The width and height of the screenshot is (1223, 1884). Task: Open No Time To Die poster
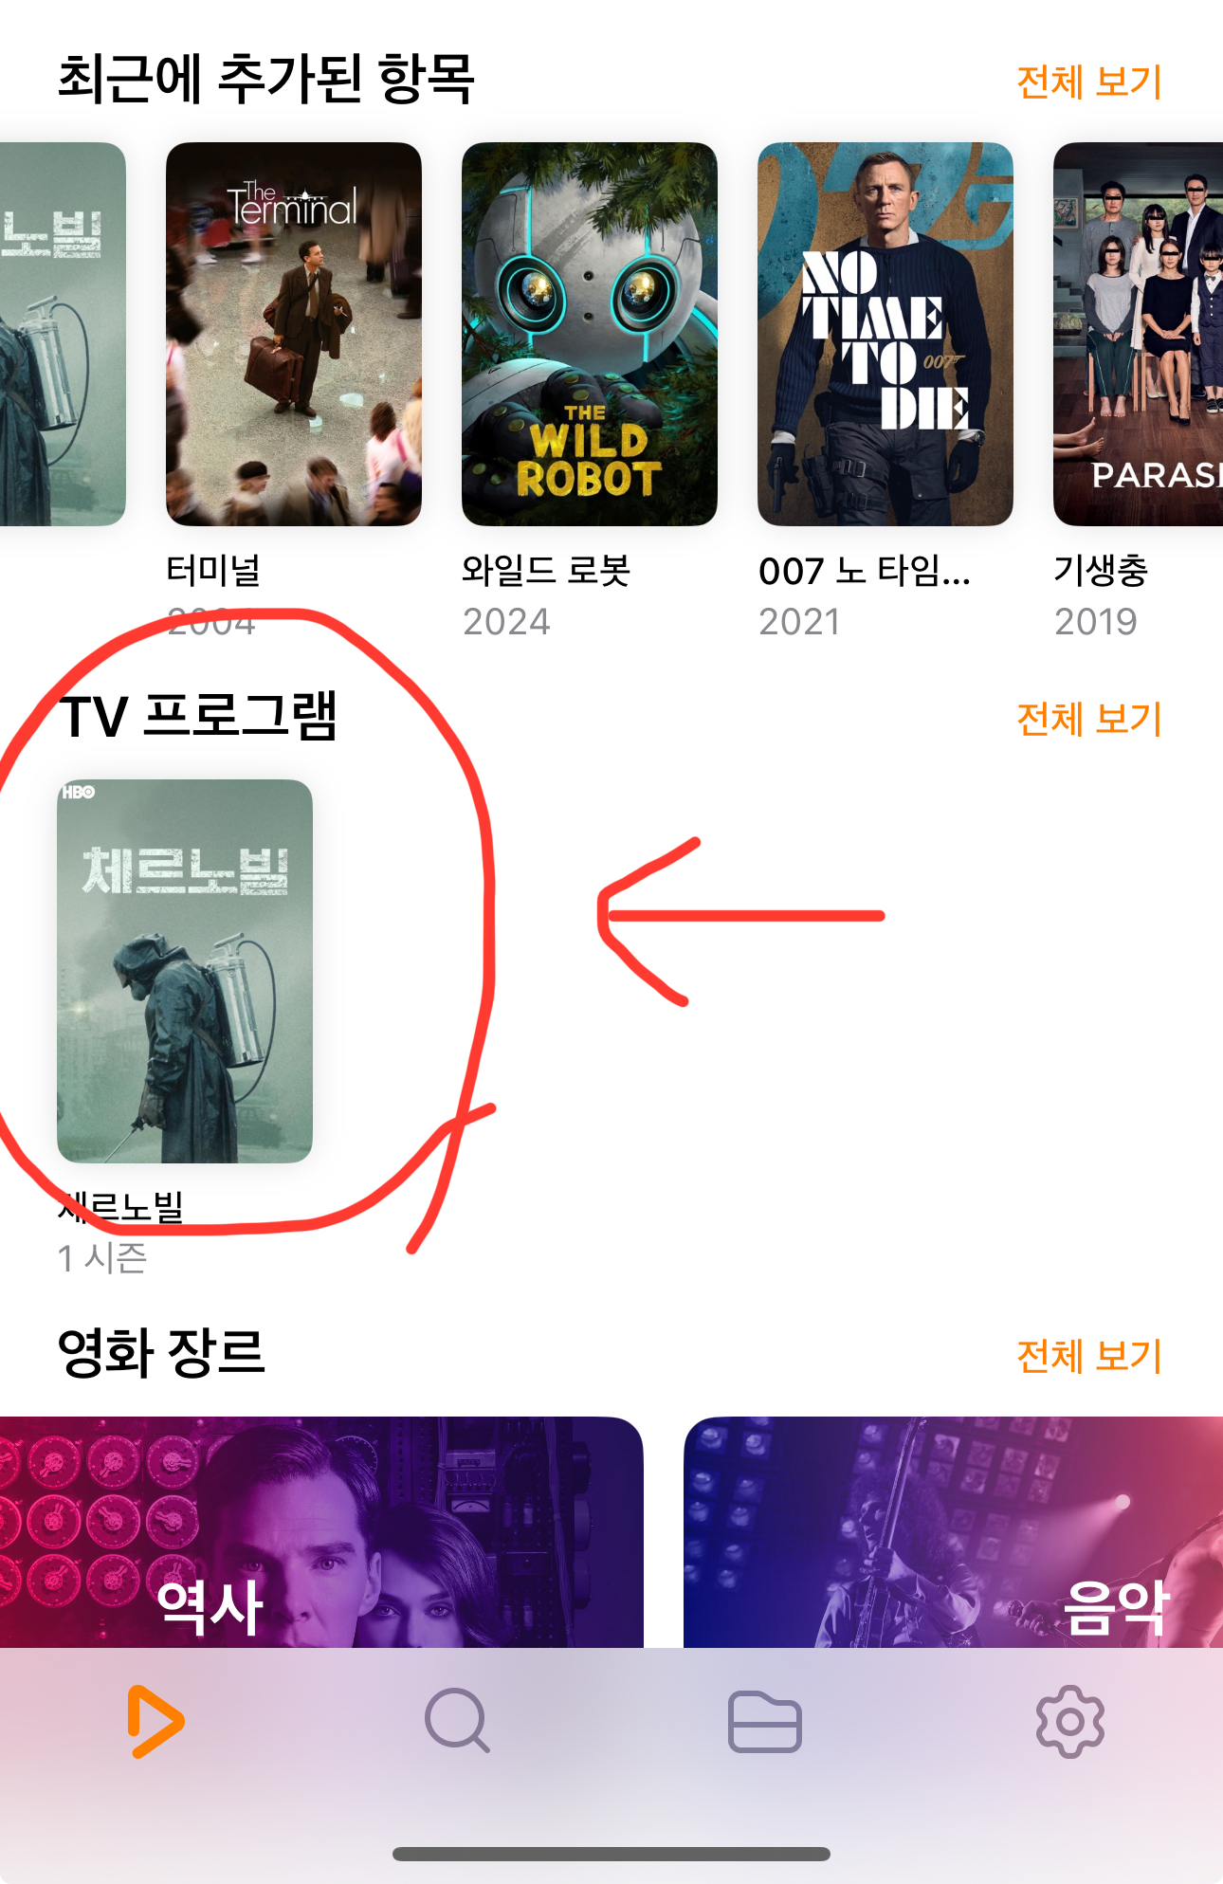885,334
